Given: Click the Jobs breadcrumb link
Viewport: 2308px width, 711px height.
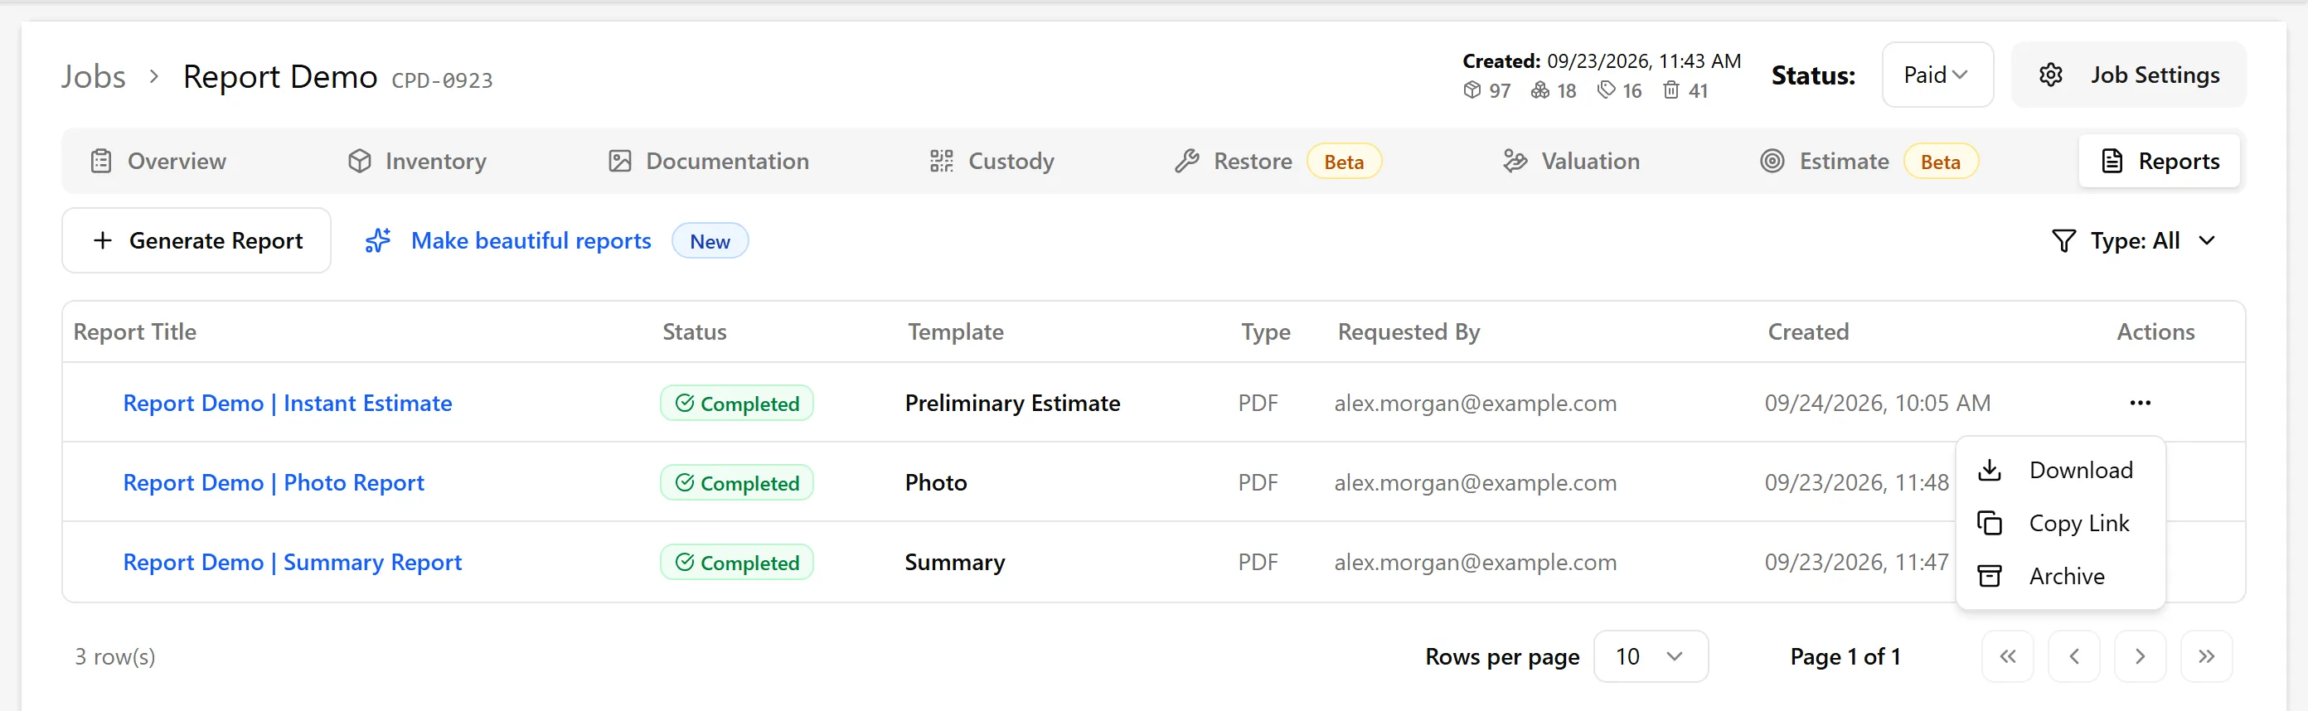Looking at the screenshot, I should click(93, 77).
